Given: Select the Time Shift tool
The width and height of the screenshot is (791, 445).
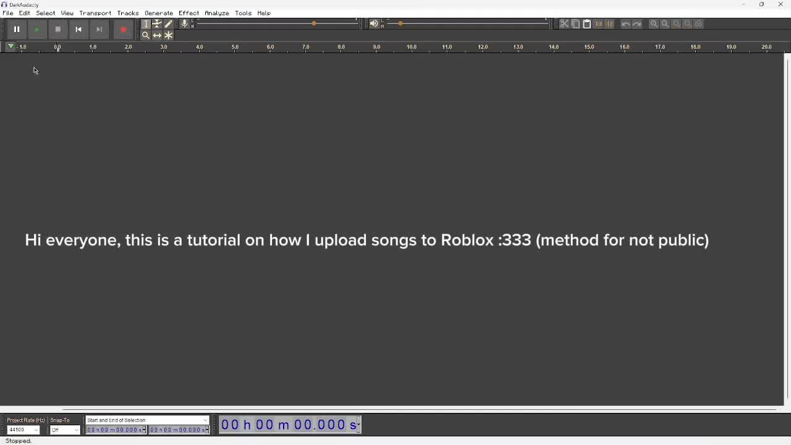Looking at the screenshot, I should tap(157, 35).
